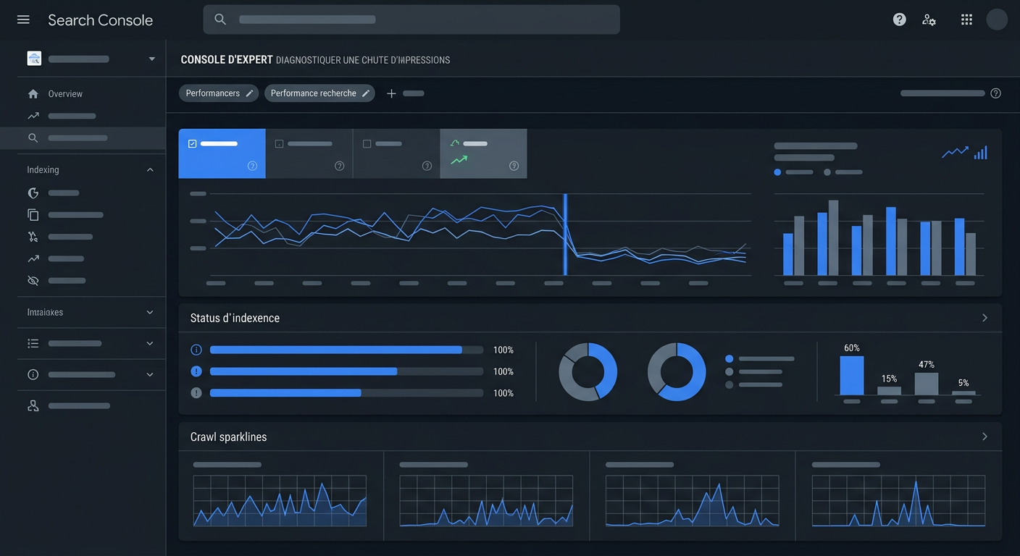Viewport: 1020px width, 556px height.
Task: Tick the checkbox in the second metric card
Action: click(x=279, y=144)
